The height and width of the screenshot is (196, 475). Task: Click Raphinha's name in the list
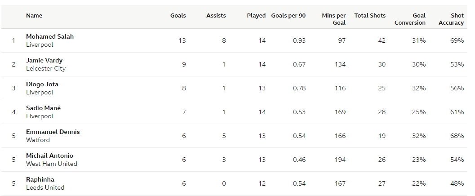[40, 180]
